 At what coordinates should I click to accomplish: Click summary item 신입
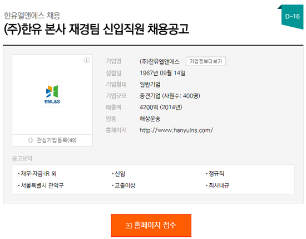tap(120, 173)
